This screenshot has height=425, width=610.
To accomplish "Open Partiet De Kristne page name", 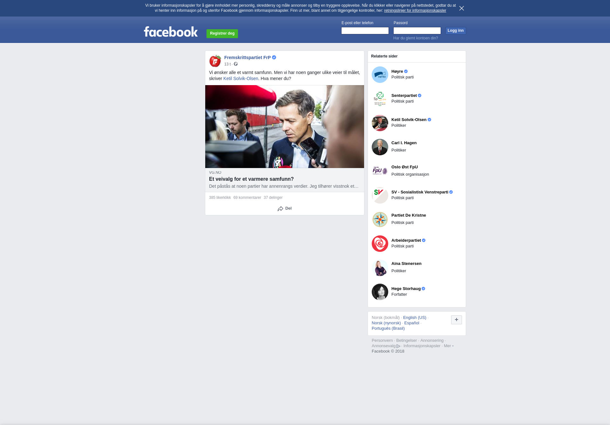I will click(409, 215).
